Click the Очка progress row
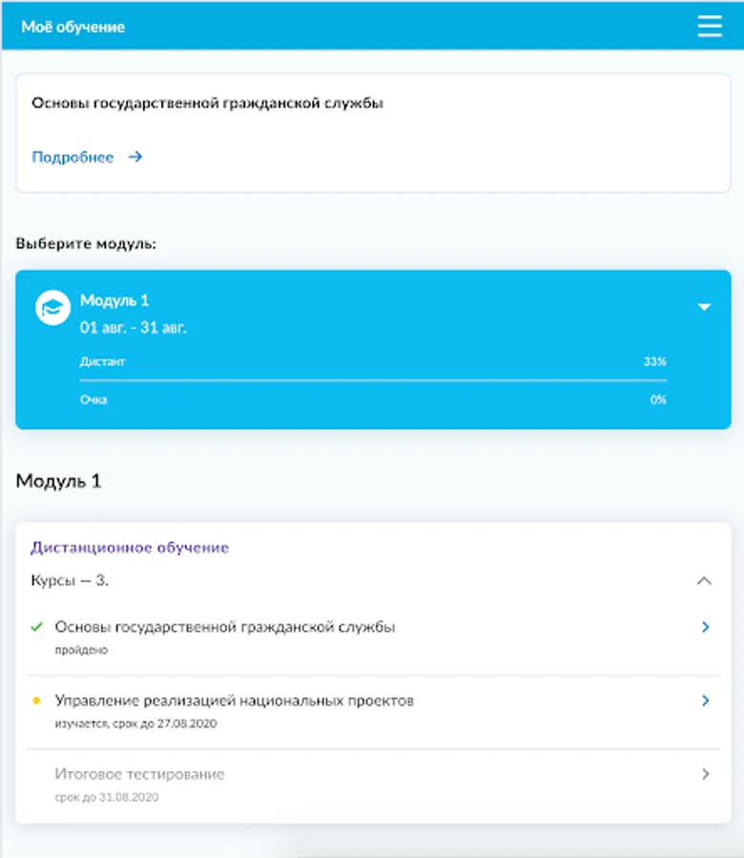This screenshot has height=858, width=744. click(373, 400)
